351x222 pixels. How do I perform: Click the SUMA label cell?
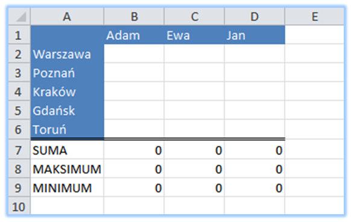(67, 150)
